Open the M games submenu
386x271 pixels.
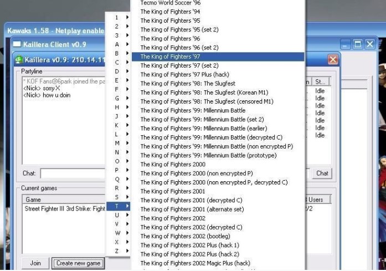tap(118, 143)
